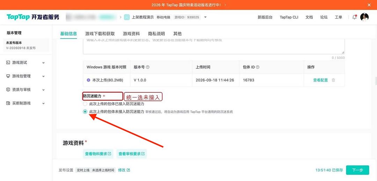The image size is (377, 181).
Task: Click the 包体 ID help question icon
Action: click(258, 67)
